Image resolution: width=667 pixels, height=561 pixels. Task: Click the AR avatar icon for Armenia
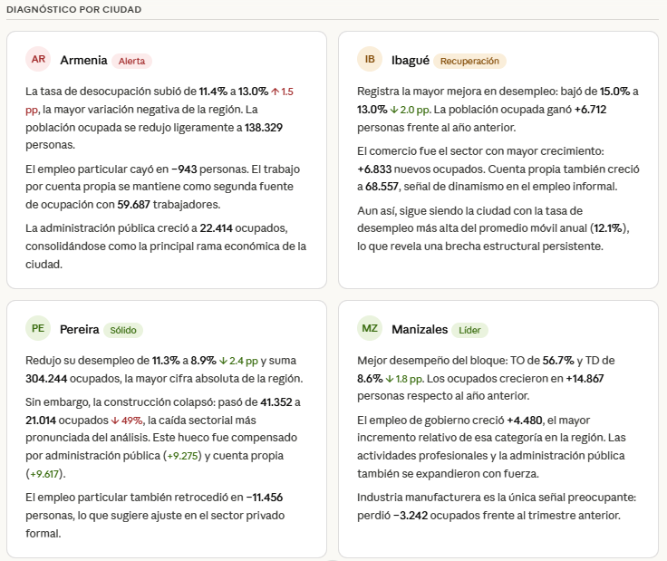(38, 60)
